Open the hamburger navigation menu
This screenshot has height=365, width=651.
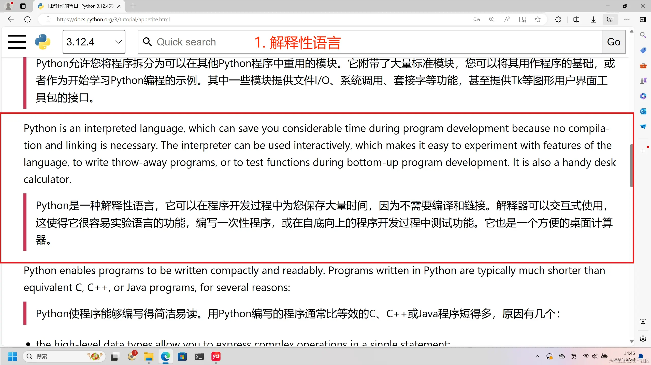click(x=17, y=42)
